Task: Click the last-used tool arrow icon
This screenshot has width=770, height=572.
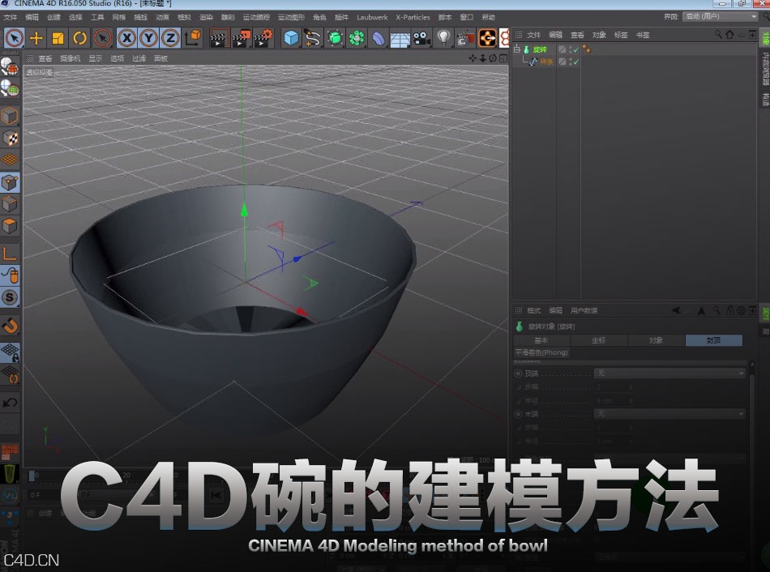Action: click(103, 38)
